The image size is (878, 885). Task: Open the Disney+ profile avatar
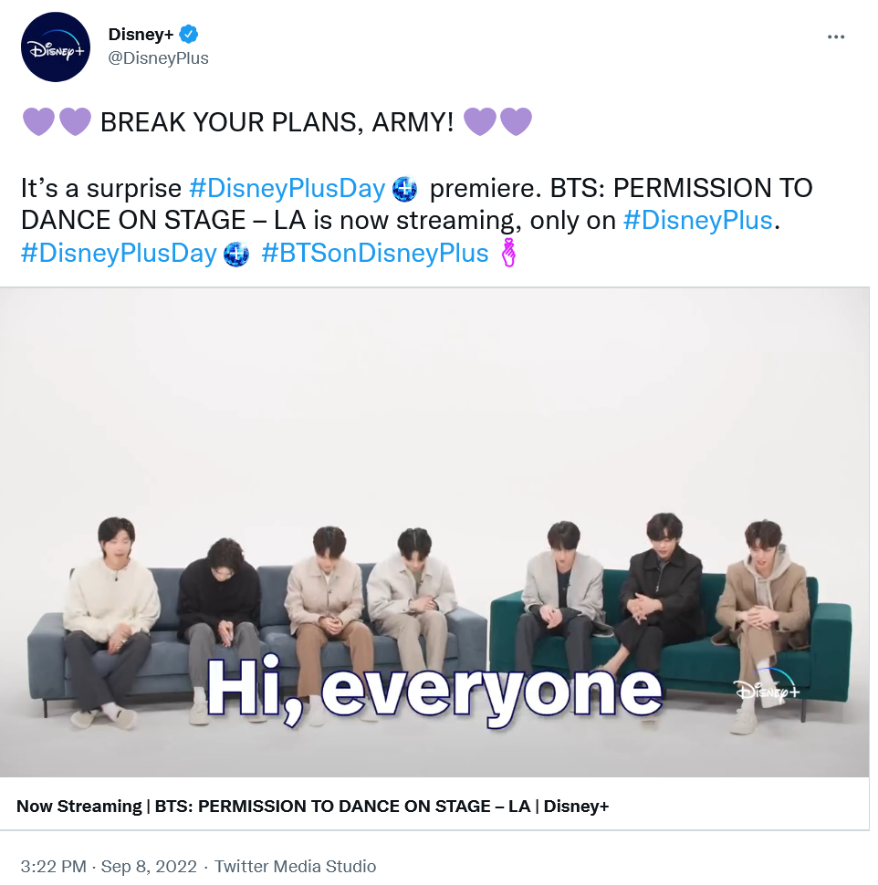[56, 47]
